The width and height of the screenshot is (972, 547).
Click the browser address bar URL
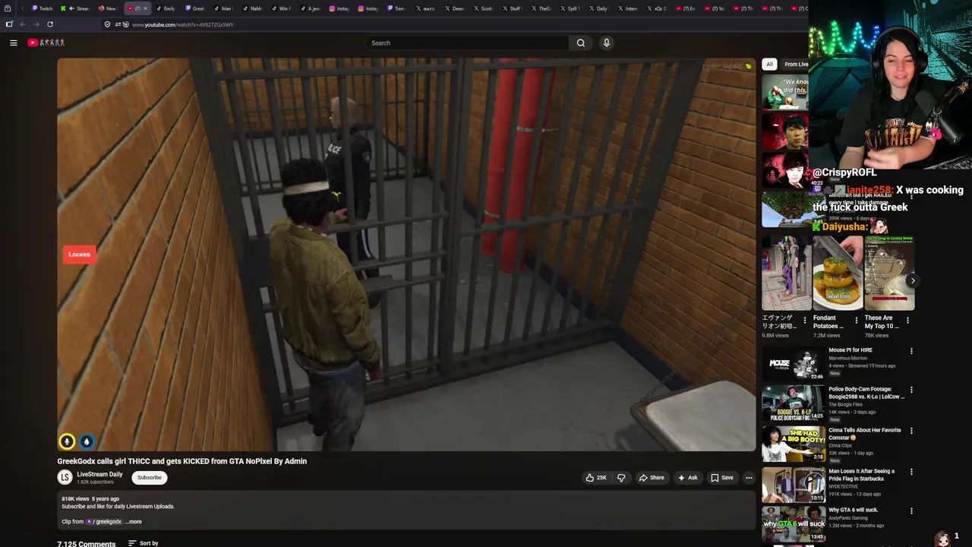[x=182, y=24]
